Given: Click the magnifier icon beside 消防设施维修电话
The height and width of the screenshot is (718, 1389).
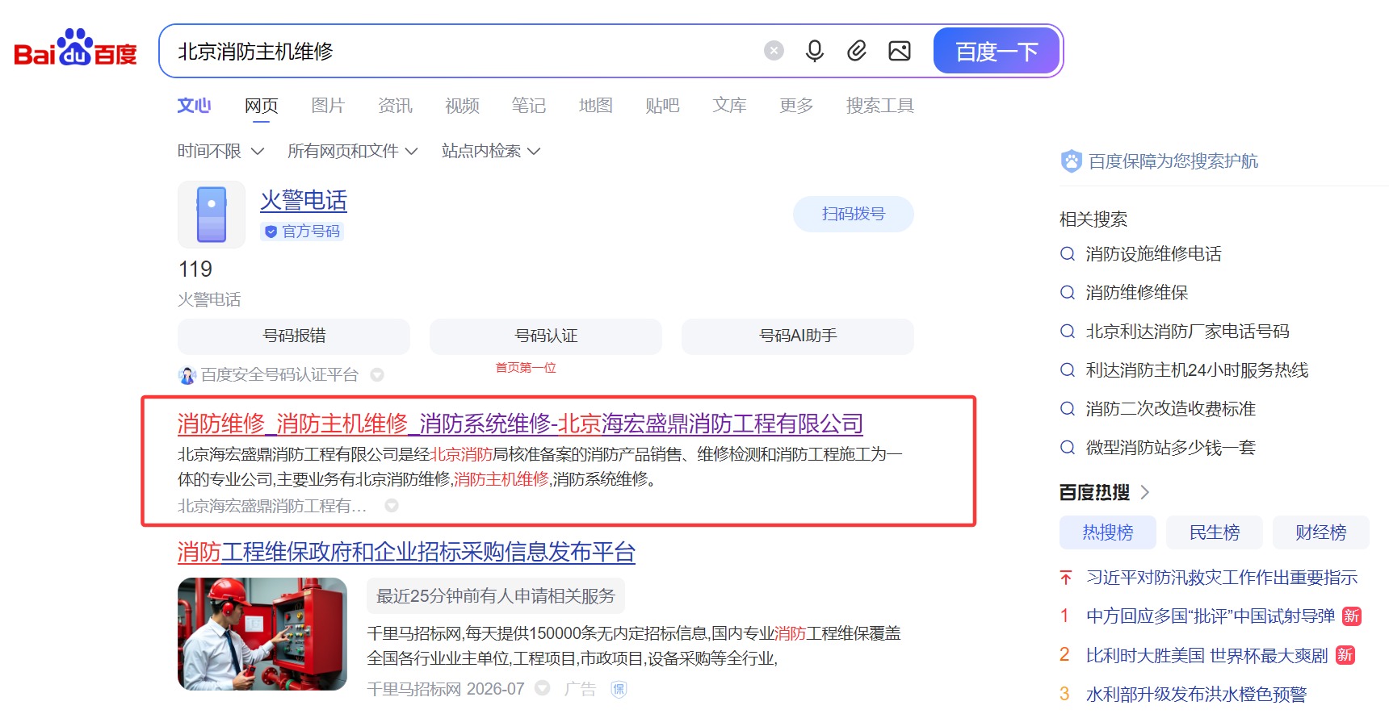Looking at the screenshot, I should pyautogui.click(x=1068, y=254).
